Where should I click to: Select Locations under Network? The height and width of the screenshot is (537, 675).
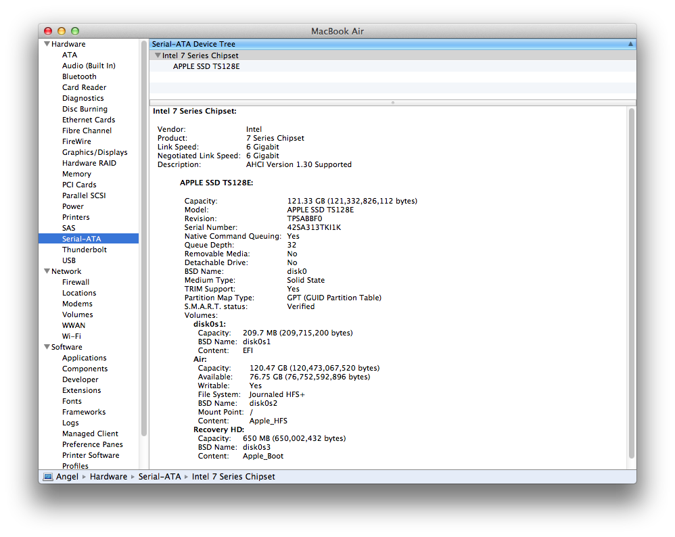79,293
